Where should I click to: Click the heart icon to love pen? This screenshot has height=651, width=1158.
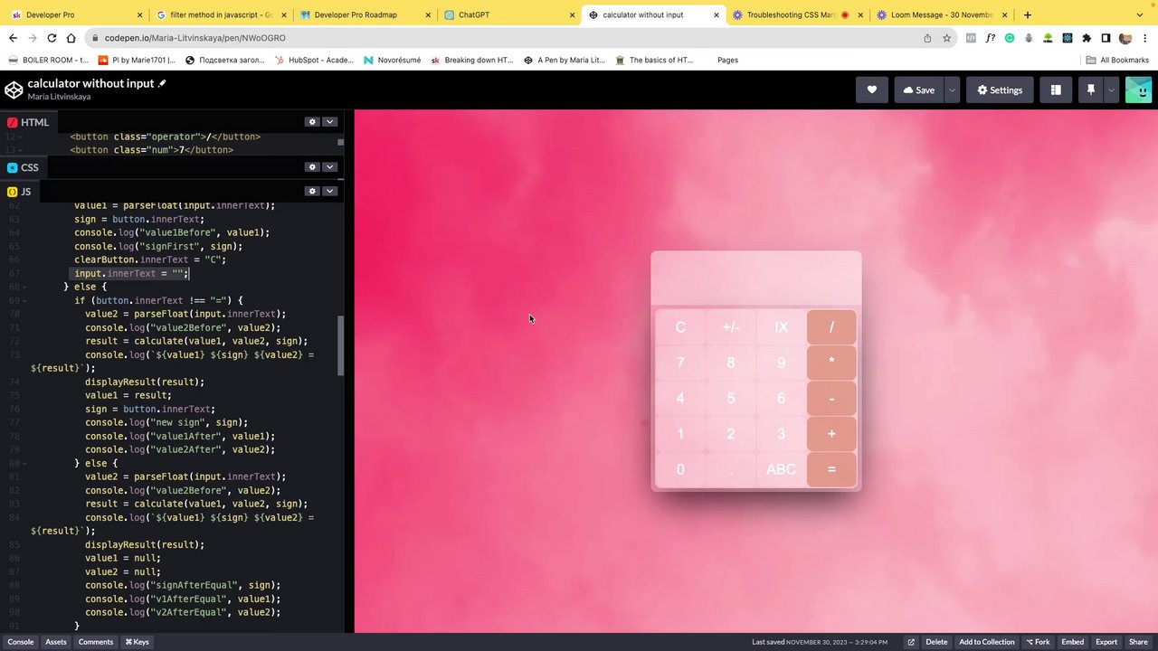pyautogui.click(x=872, y=90)
